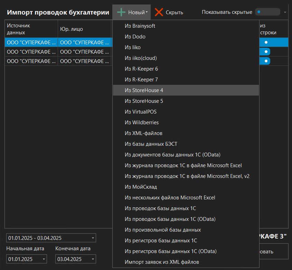Select Из МойСклад menu entry
292x270 pixels.
141,187
